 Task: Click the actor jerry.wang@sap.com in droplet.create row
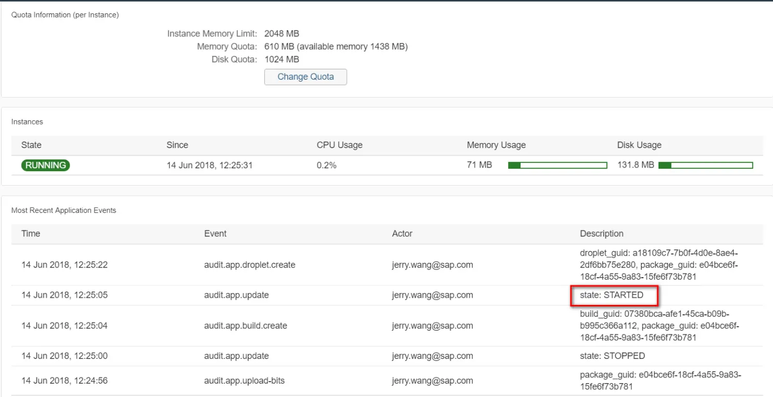[x=432, y=265]
